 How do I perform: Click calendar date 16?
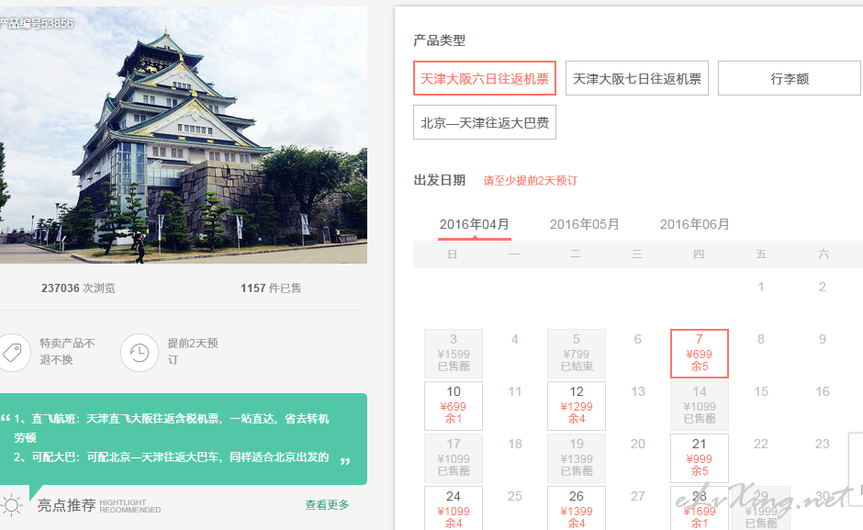(x=823, y=391)
